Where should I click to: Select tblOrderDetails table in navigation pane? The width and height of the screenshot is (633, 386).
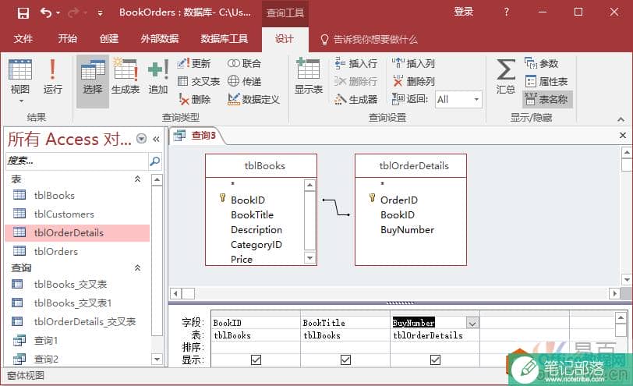[77, 232]
